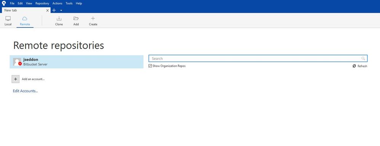
Task: Toggle Show Organization Repos checkbox
Action: [x=150, y=66]
